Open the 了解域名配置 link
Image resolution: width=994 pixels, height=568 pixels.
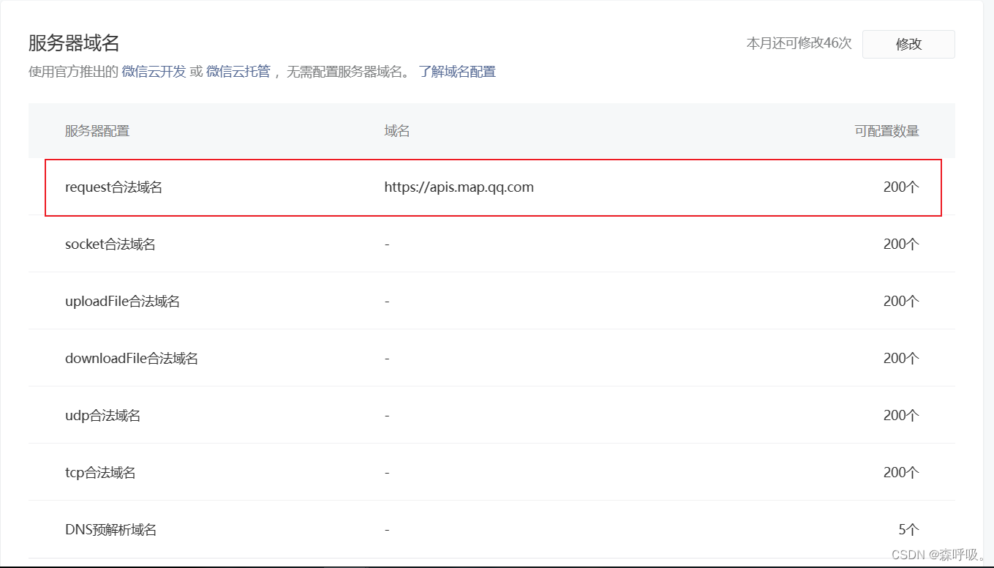point(457,72)
